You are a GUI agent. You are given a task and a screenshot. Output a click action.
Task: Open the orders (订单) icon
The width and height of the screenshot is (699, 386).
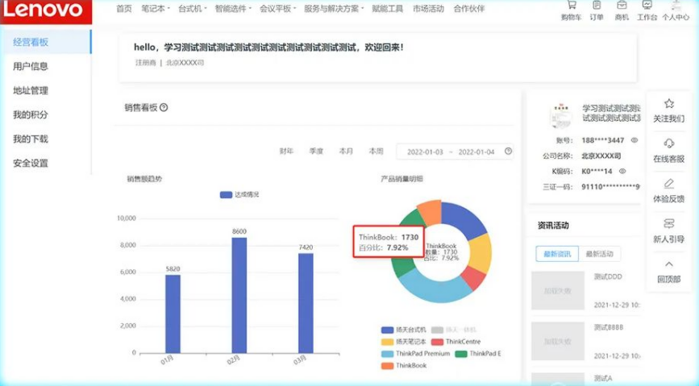point(597,6)
